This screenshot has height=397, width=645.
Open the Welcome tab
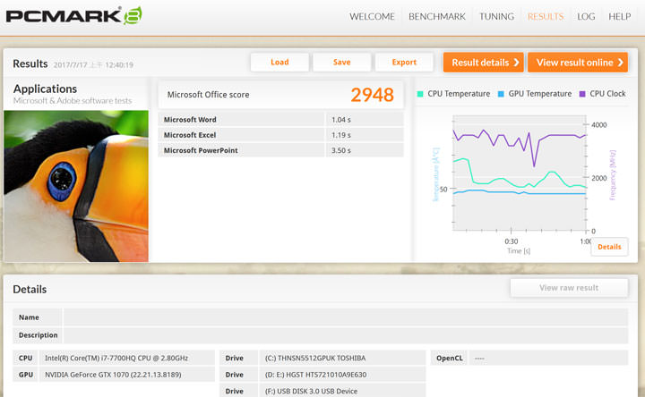click(x=372, y=17)
